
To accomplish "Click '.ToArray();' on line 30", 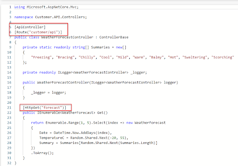I will point(42,153).
